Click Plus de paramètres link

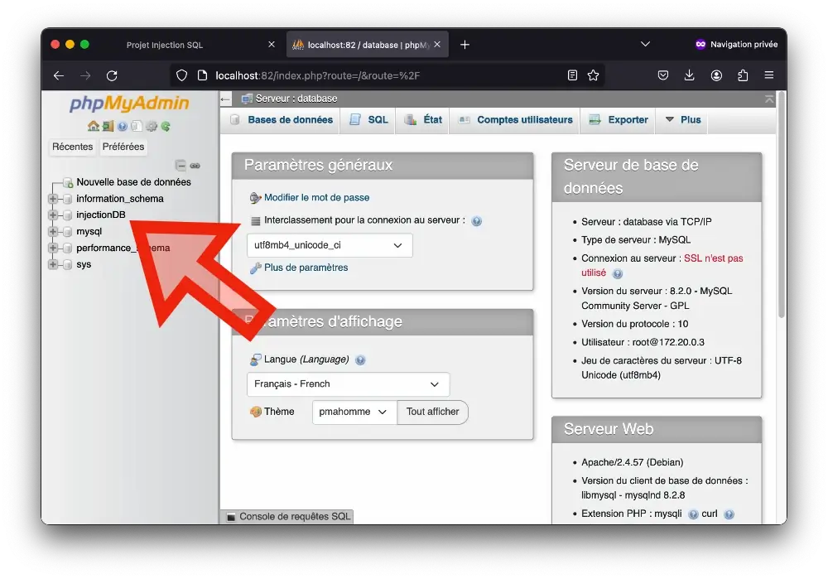coord(306,268)
